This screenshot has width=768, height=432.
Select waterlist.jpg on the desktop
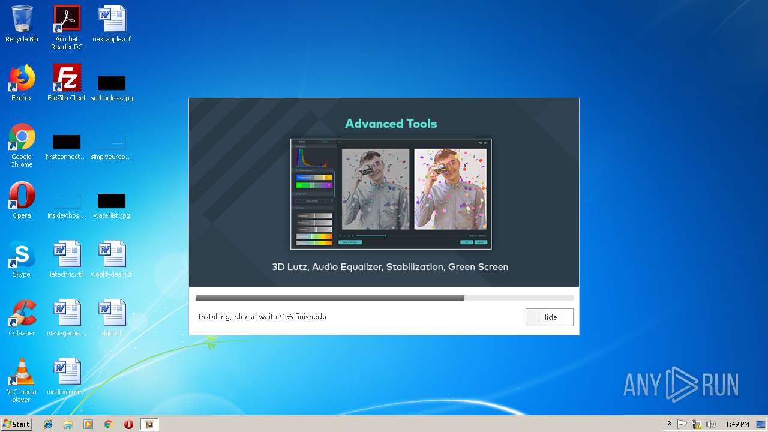click(x=112, y=206)
